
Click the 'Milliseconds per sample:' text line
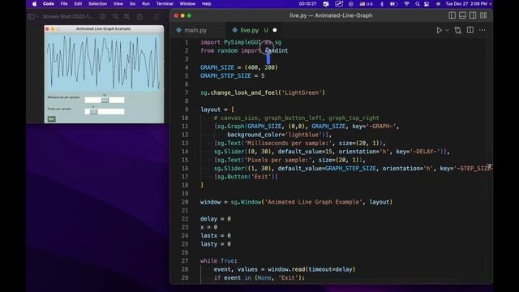(x=300, y=143)
